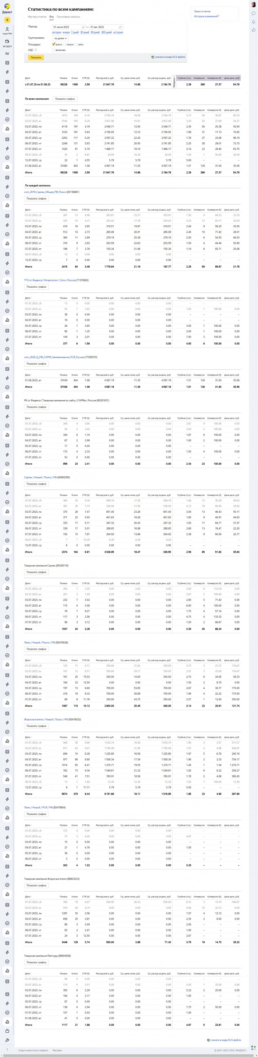
Task: Show graph under РК от Яндекса Товарная кампания
Action: point(37,407)
